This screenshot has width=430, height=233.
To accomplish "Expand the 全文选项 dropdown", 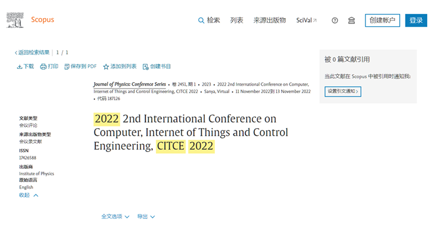I will coord(115,217).
